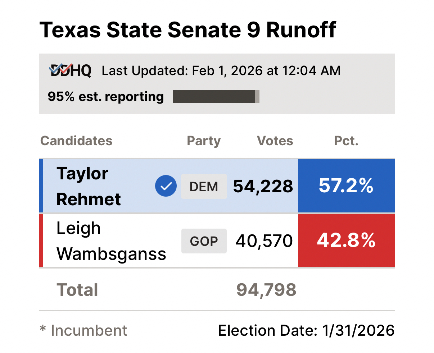Select the Votes column header
This screenshot has width=434, height=353.
[275, 141]
